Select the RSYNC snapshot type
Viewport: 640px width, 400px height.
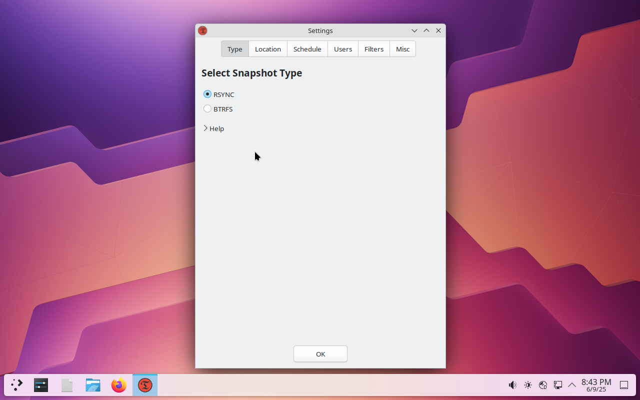point(219,94)
